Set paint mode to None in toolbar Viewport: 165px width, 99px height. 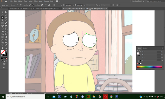pos(6,58)
